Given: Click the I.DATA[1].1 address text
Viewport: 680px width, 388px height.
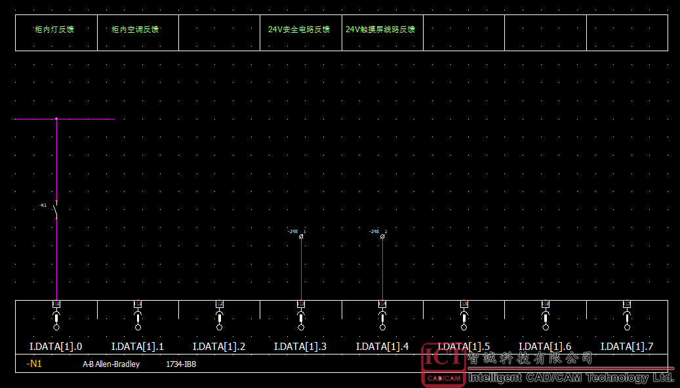Looking at the screenshot, I should click(138, 347).
